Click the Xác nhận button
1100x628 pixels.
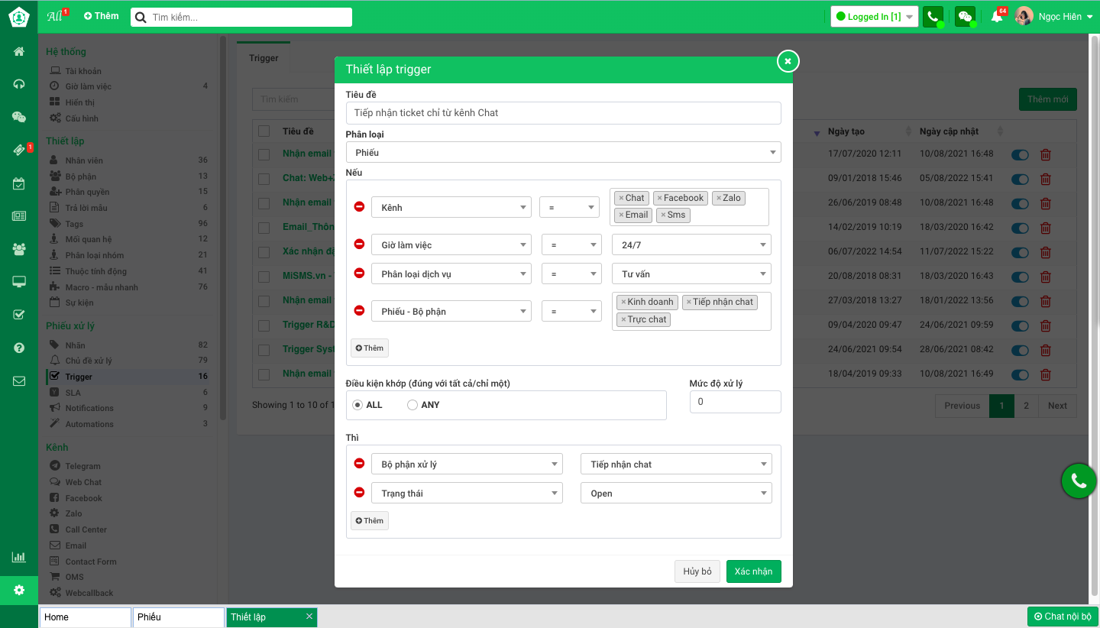click(x=753, y=571)
